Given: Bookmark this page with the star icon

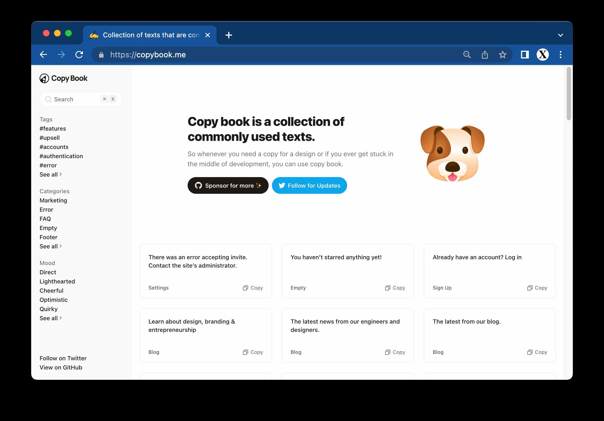Looking at the screenshot, I should tap(502, 55).
